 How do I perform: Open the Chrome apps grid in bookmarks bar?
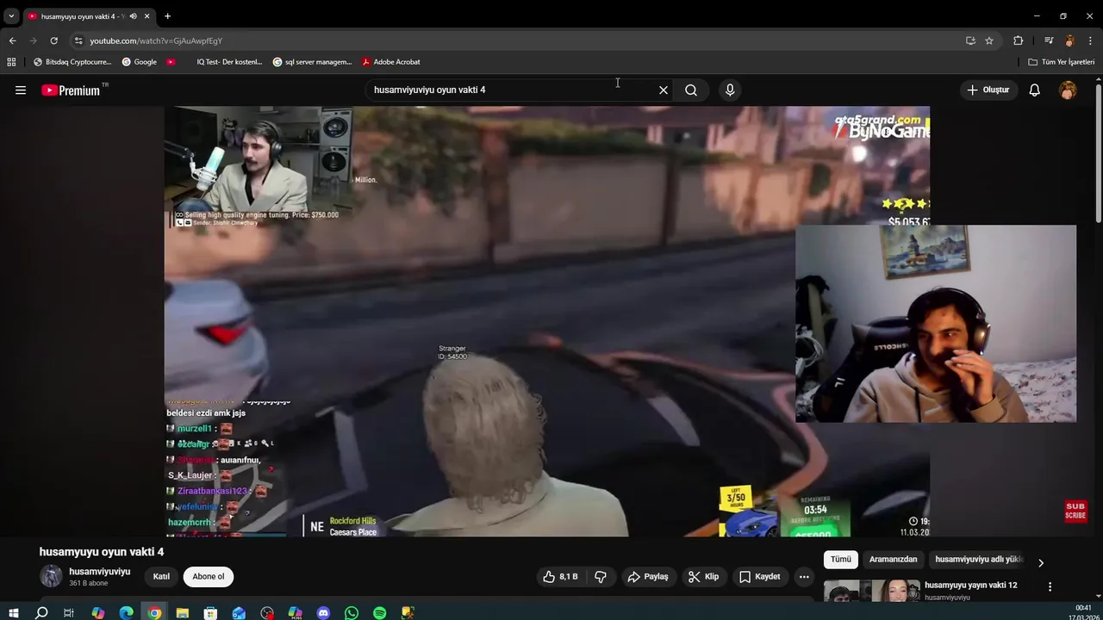pyautogui.click(x=11, y=62)
